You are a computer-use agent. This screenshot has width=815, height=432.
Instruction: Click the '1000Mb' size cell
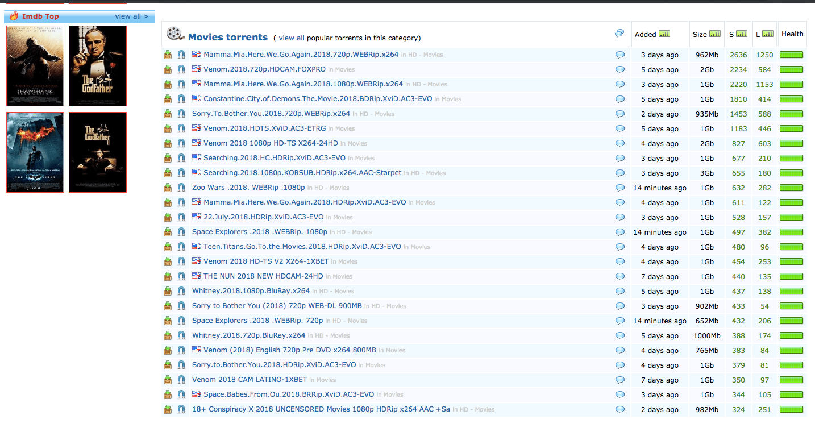tap(707, 336)
